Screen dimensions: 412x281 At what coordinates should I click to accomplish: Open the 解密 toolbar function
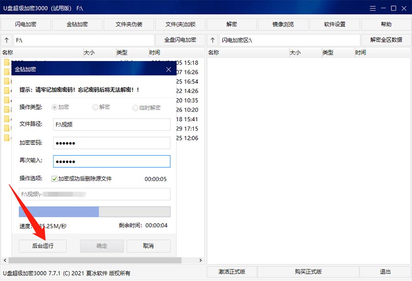232,24
